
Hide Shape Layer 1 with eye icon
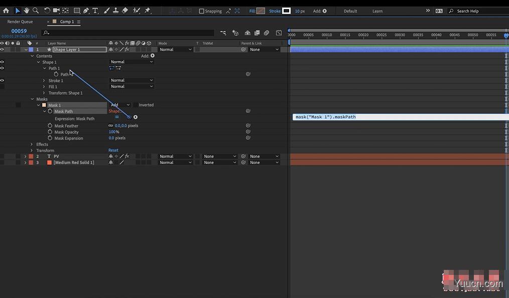pos(2,50)
